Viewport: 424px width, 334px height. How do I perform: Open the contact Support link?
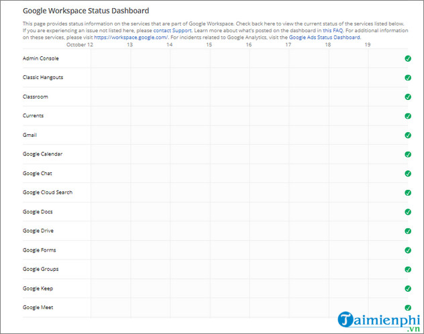[x=172, y=31]
